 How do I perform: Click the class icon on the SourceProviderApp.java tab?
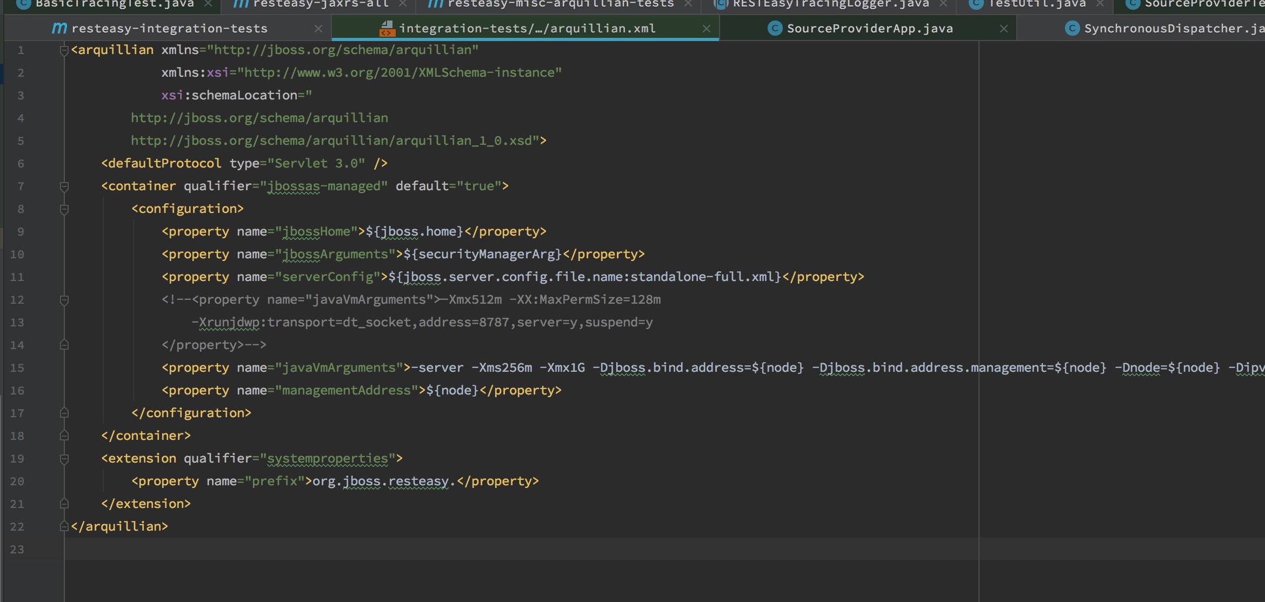tap(775, 28)
